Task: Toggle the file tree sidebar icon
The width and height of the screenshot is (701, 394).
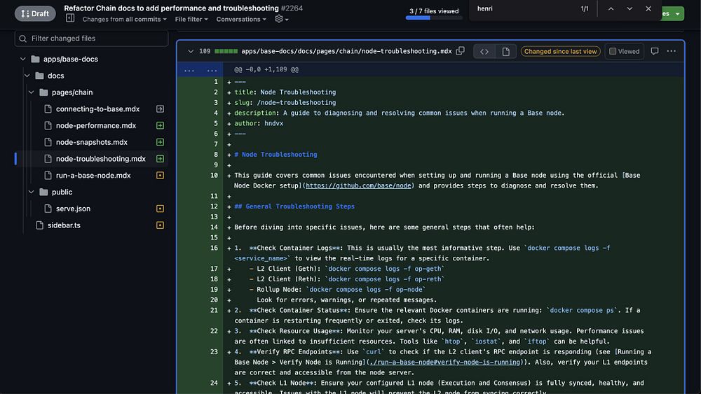Action: coord(70,19)
